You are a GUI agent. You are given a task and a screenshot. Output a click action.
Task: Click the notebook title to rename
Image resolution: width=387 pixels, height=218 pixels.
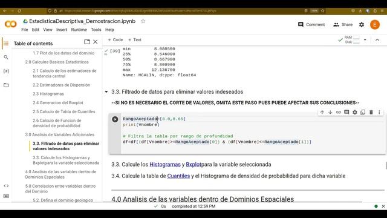82,21
